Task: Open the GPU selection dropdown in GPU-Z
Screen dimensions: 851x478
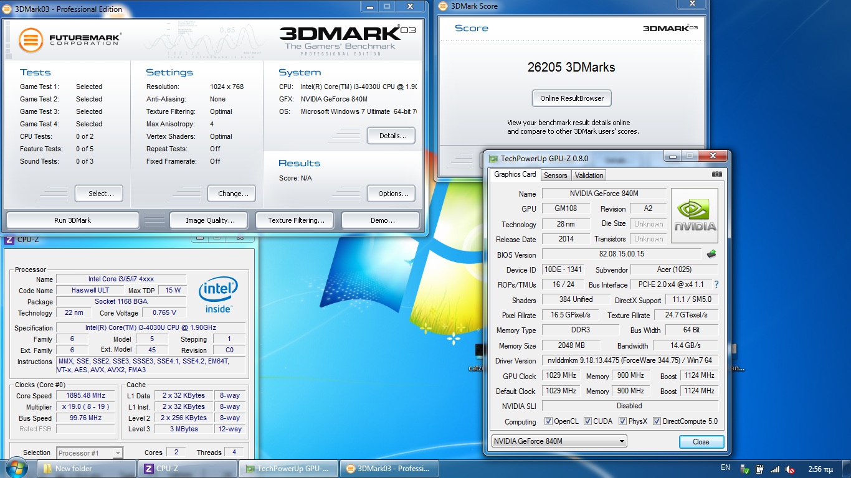Action: pos(559,441)
